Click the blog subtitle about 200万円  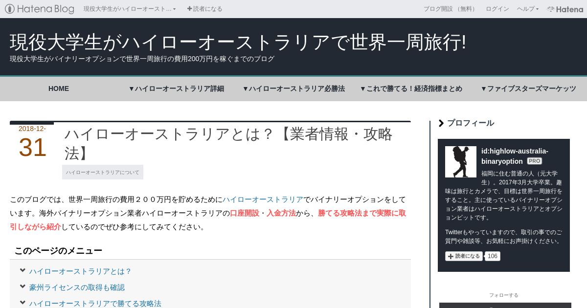[x=142, y=59]
